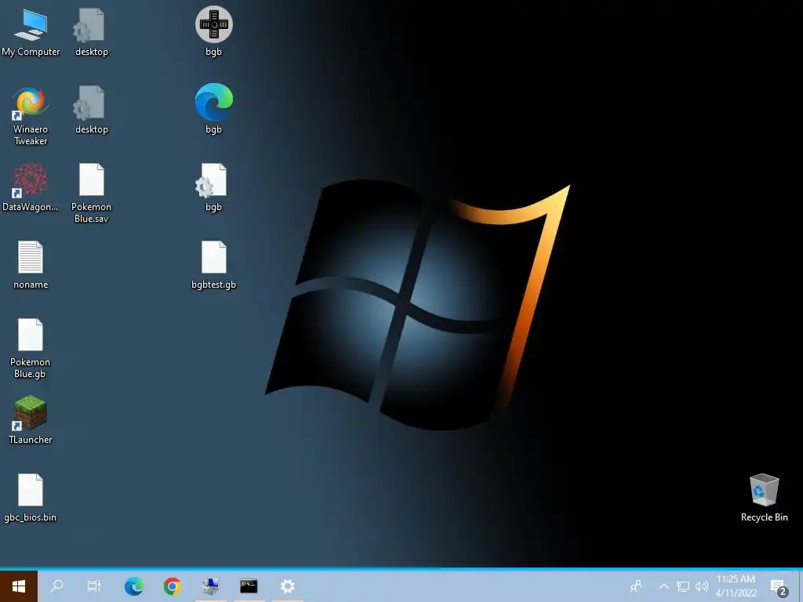Select the DataWagon shortcut icon
Image resolution: width=803 pixels, height=602 pixels.
31,187
